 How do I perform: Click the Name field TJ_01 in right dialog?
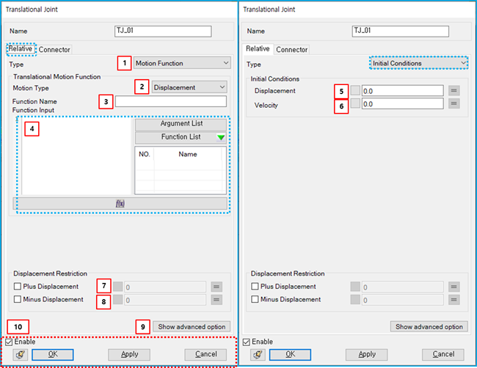click(401, 31)
